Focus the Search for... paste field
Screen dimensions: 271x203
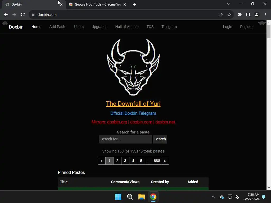click(x=126, y=139)
